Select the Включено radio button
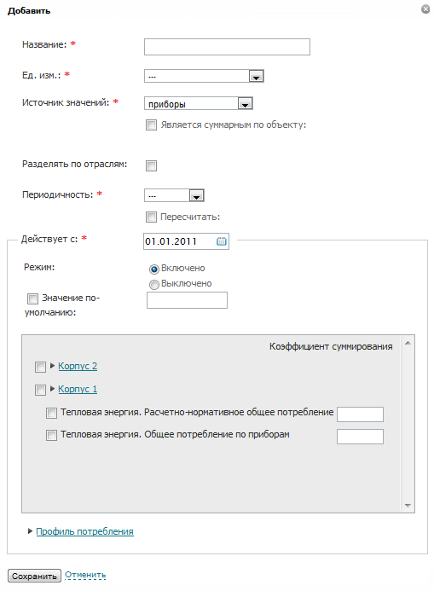Viewport: 434px width, 591px height. point(154,269)
